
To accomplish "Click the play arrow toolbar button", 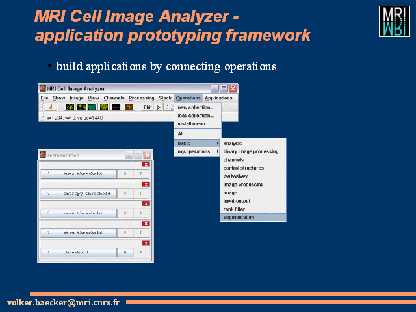I will (159, 107).
